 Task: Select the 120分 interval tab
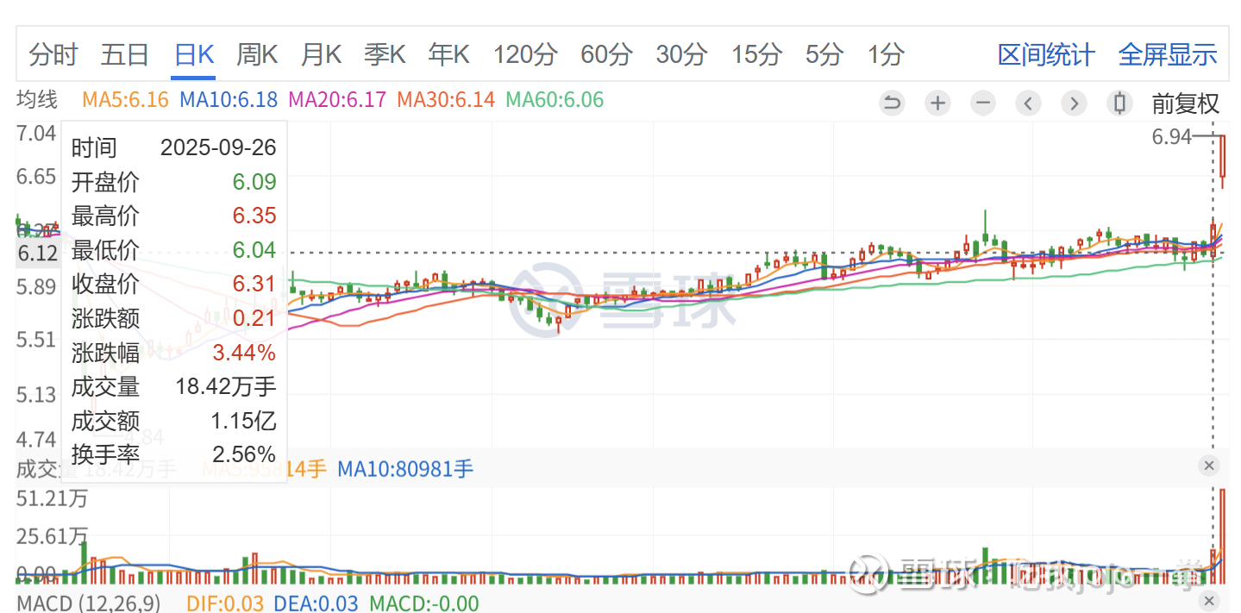pos(525,55)
